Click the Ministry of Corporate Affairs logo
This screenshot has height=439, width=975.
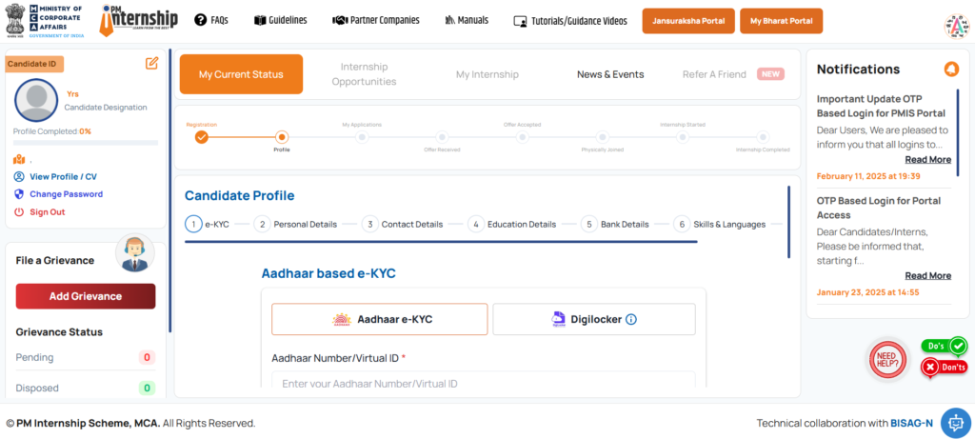(x=44, y=21)
